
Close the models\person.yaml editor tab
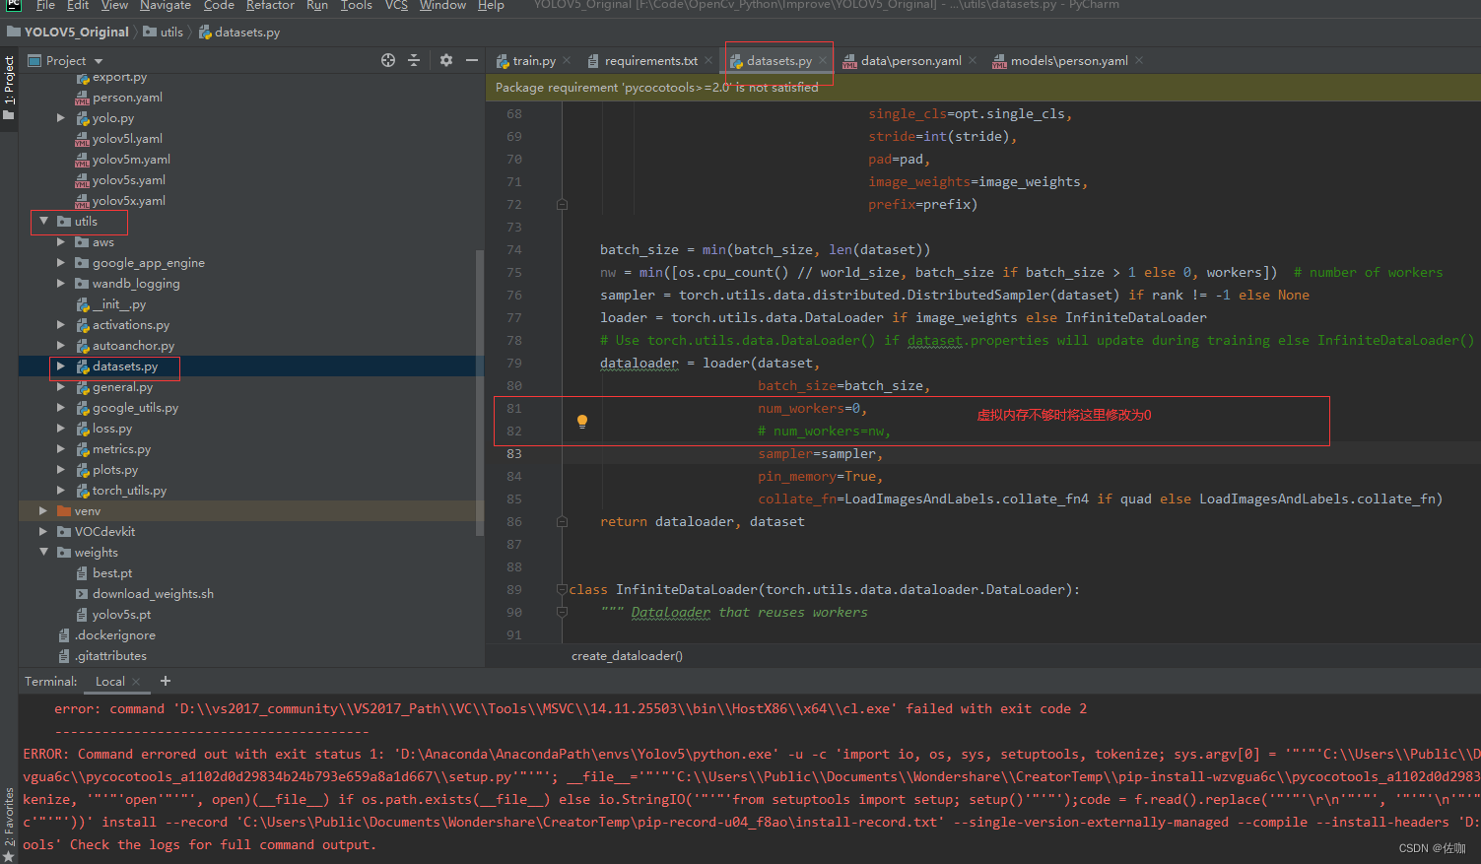tap(1139, 60)
